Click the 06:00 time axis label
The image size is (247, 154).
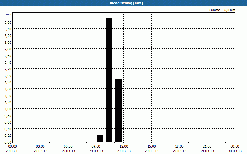click(x=68, y=147)
